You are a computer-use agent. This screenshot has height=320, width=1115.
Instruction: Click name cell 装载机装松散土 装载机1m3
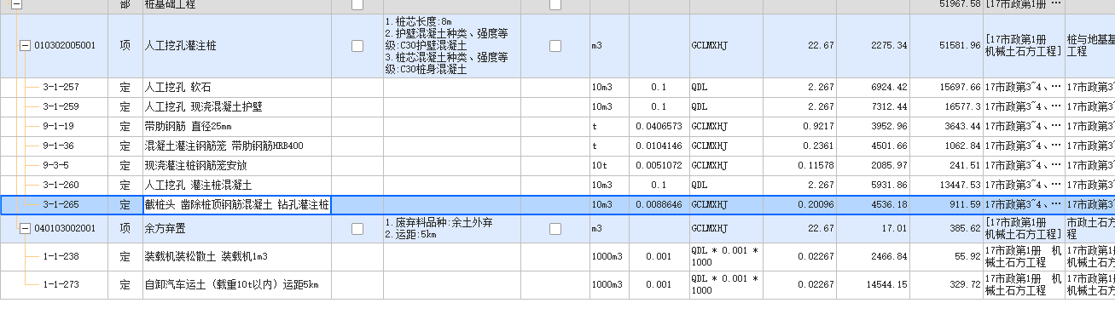click(237, 256)
